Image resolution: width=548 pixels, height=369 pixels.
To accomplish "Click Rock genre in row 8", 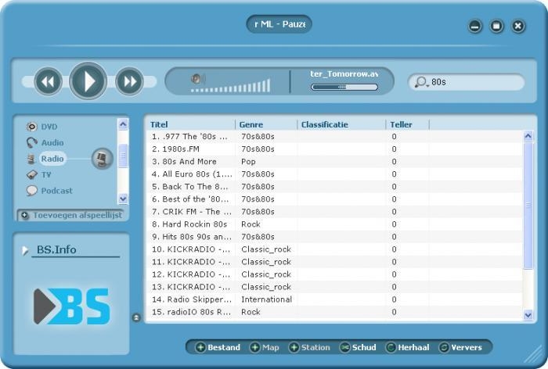I will [x=251, y=224].
